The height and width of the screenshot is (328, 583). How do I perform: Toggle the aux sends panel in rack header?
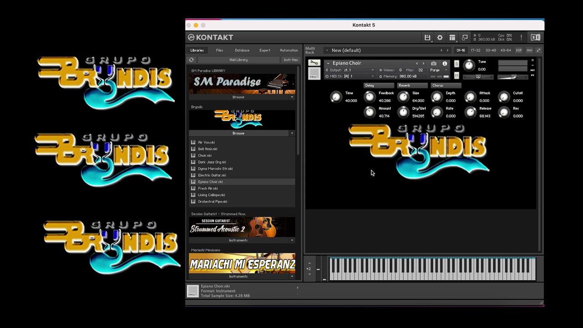529,50
